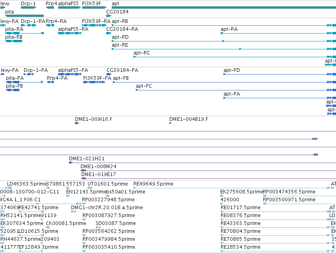
Task: Click the Pi3K59F gene arrow glyph
Action: [94, 7]
